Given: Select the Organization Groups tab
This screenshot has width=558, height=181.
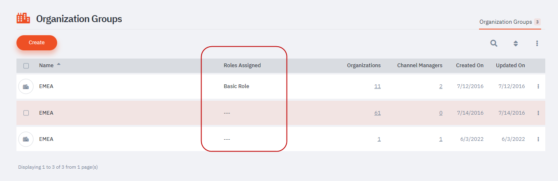Looking at the screenshot, I should click(x=505, y=22).
